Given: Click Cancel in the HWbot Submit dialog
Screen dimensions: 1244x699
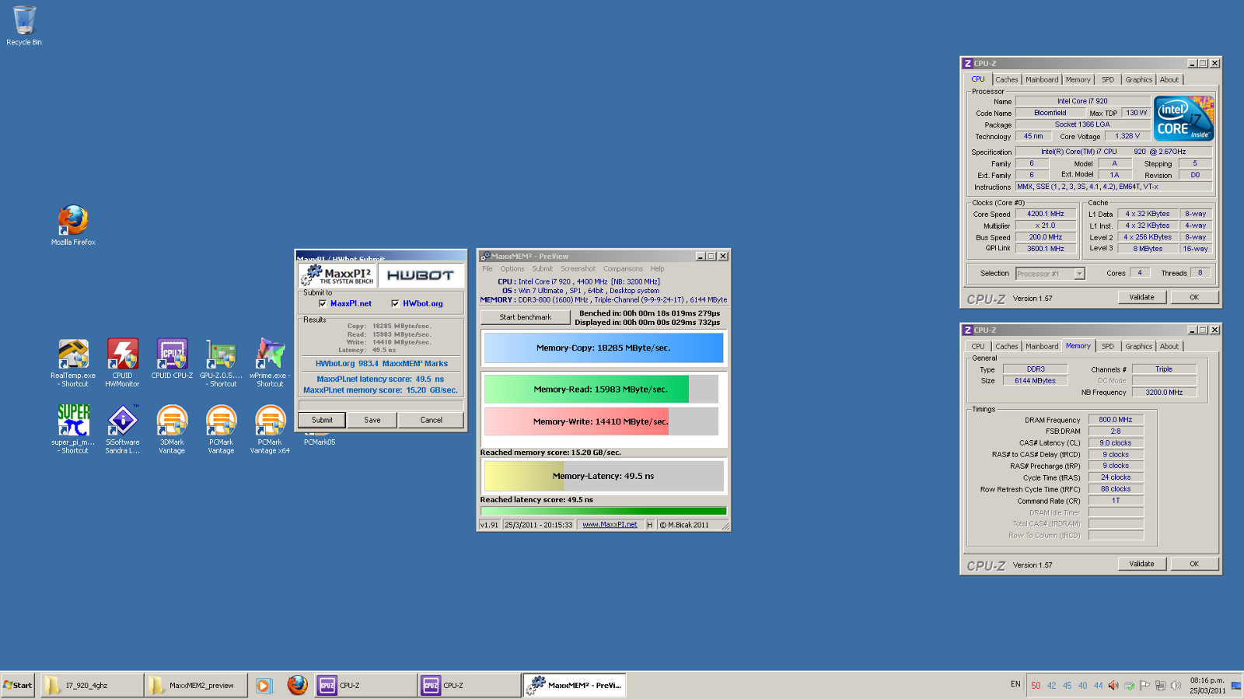Looking at the screenshot, I should [x=432, y=420].
